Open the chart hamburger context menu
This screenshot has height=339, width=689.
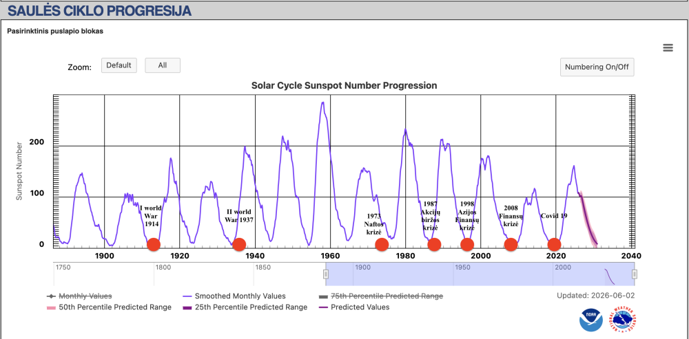tap(668, 48)
